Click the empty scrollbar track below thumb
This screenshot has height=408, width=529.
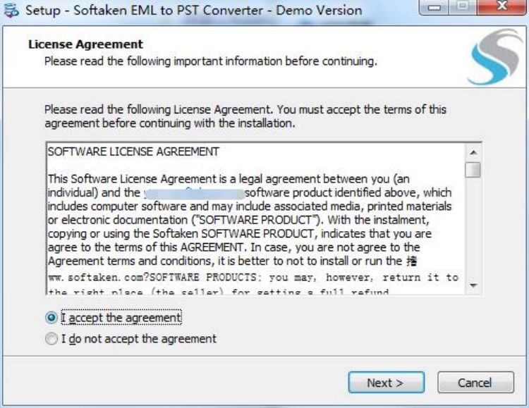[x=473, y=233]
